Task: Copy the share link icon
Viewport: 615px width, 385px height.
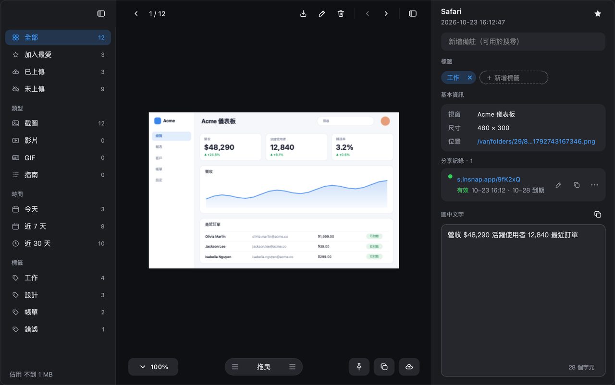Action: tap(577, 185)
